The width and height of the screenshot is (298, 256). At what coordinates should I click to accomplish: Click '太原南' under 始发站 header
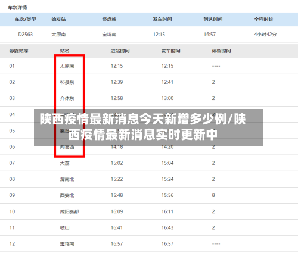tap(58, 35)
